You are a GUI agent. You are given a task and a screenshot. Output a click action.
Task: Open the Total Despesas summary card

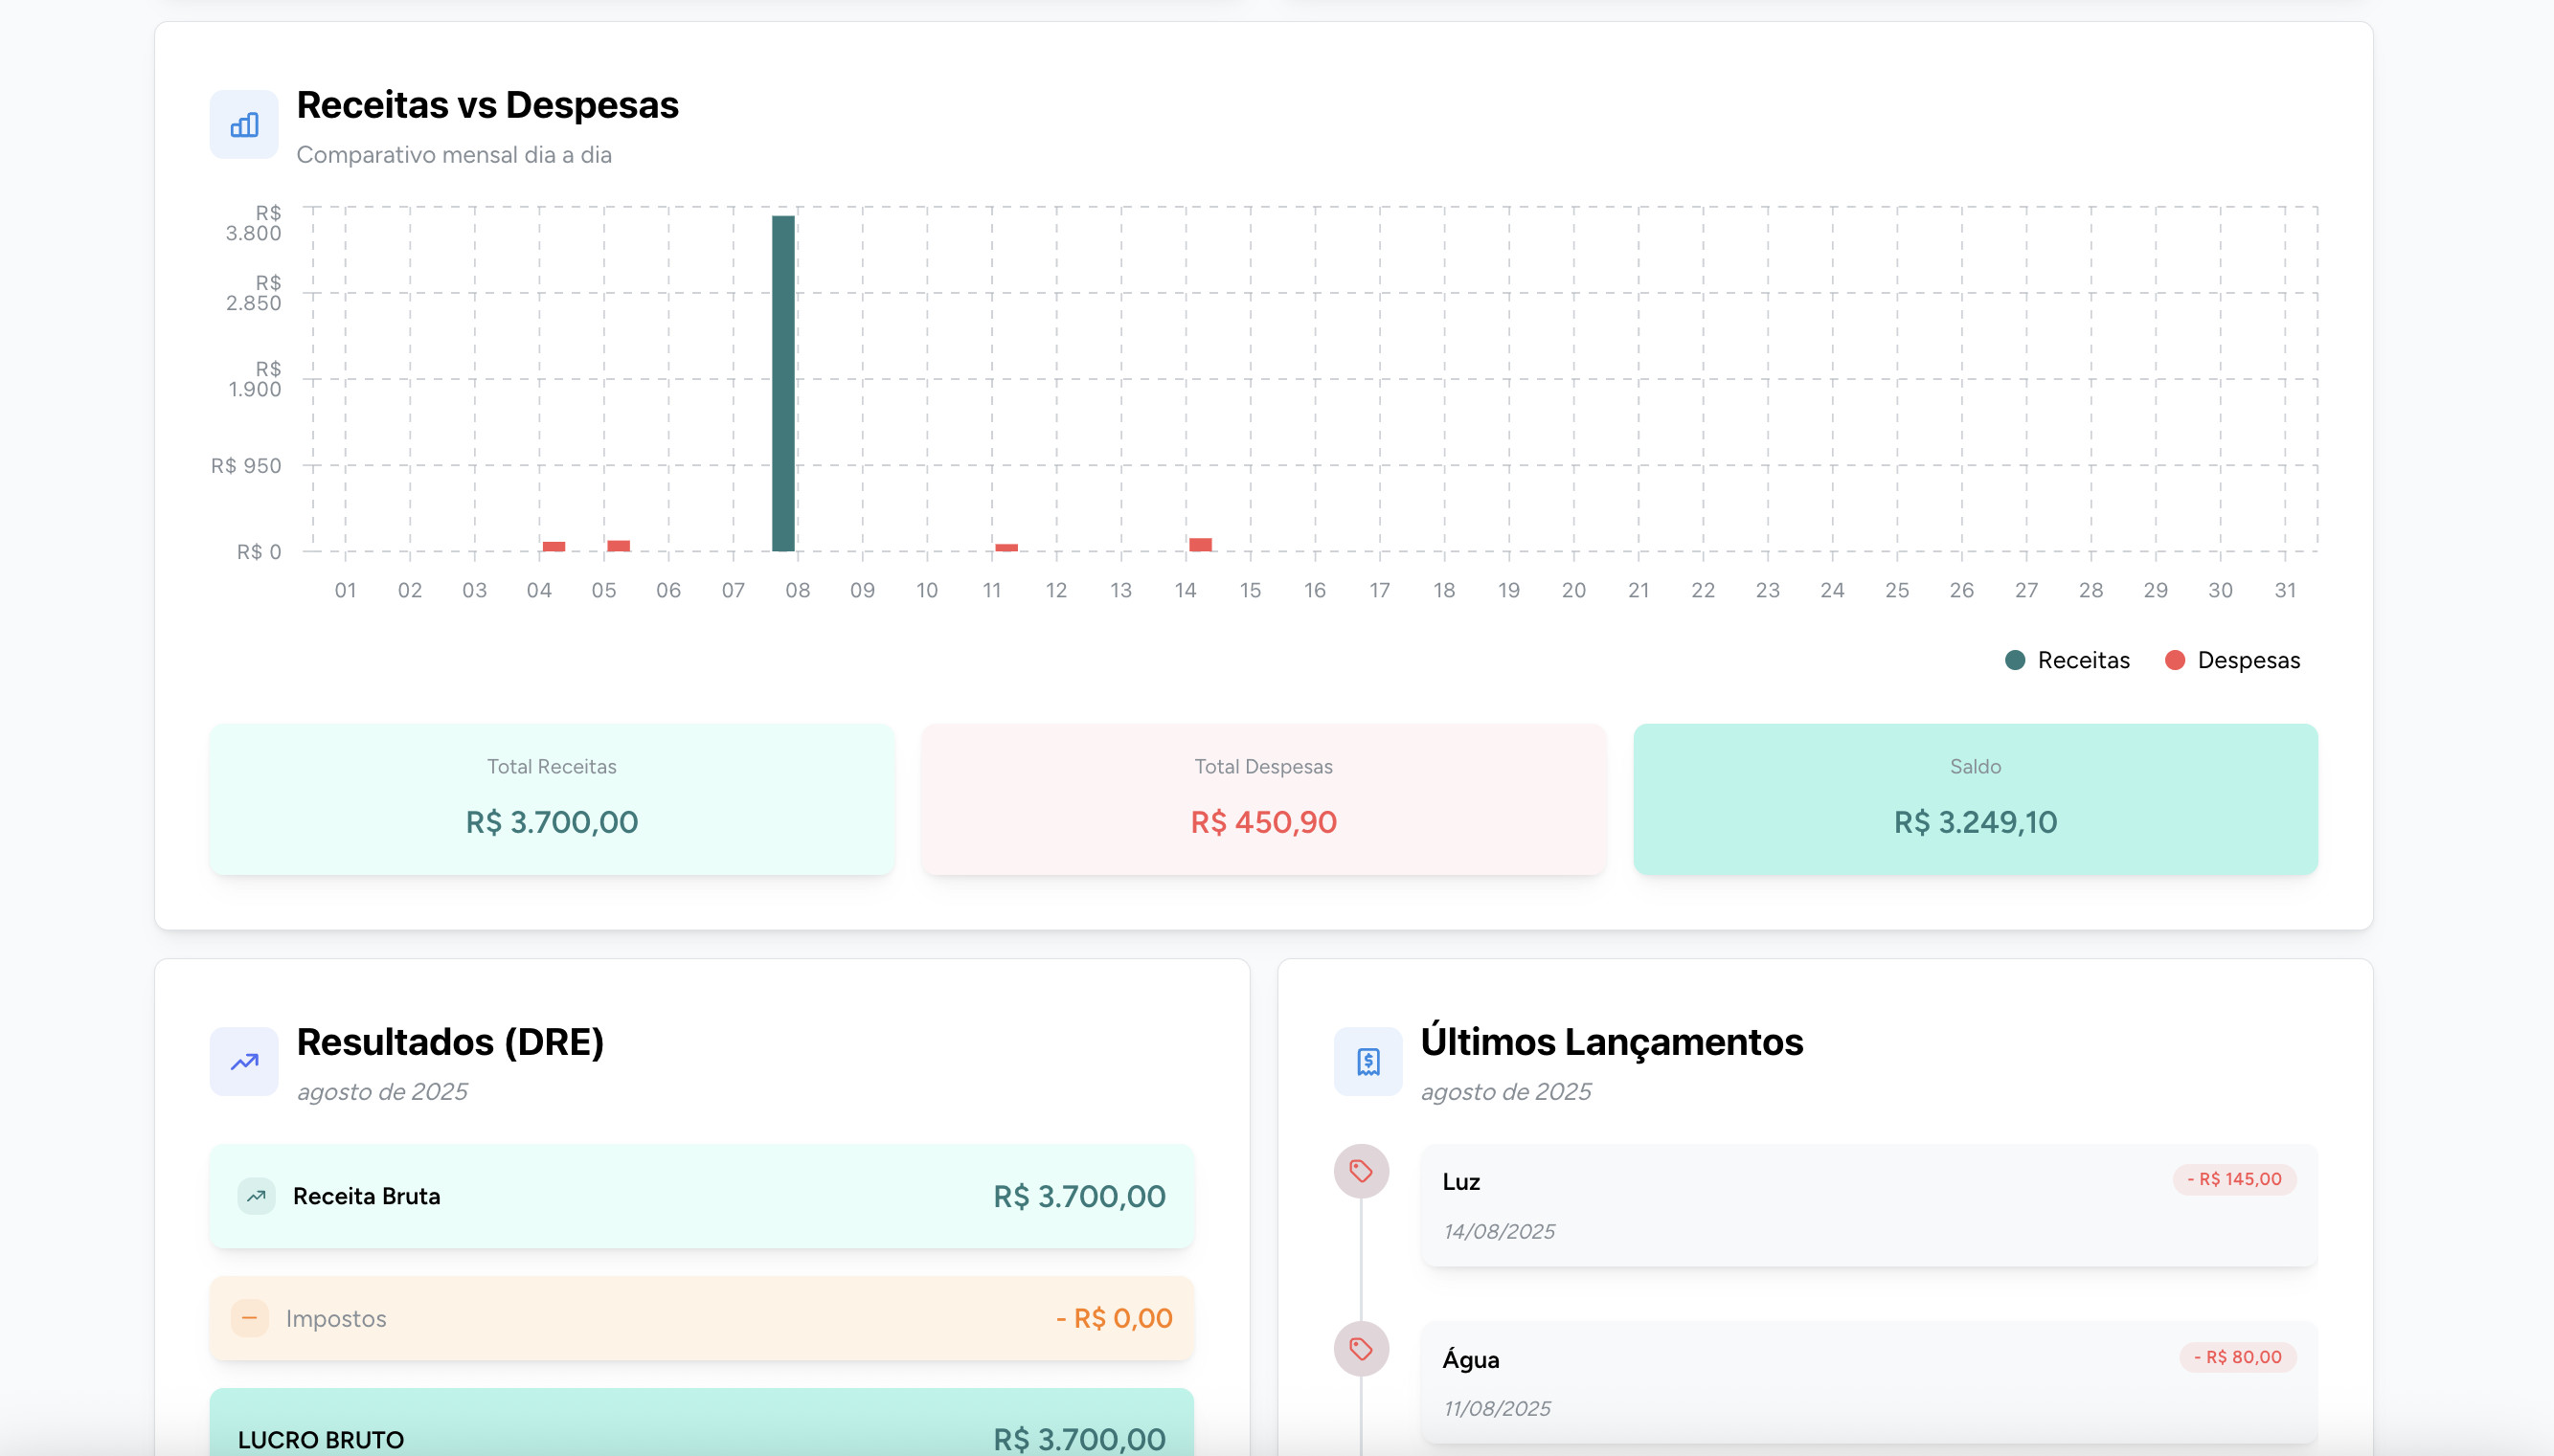click(x=1263, y=799)
